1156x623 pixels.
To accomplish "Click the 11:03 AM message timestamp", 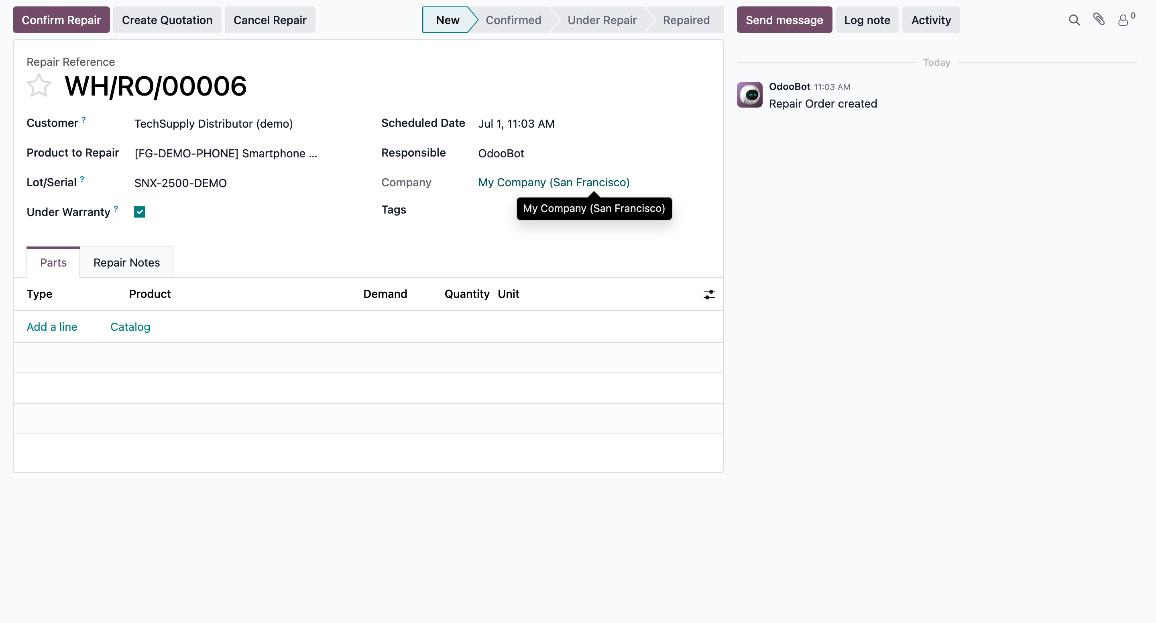I will [832, 87].
